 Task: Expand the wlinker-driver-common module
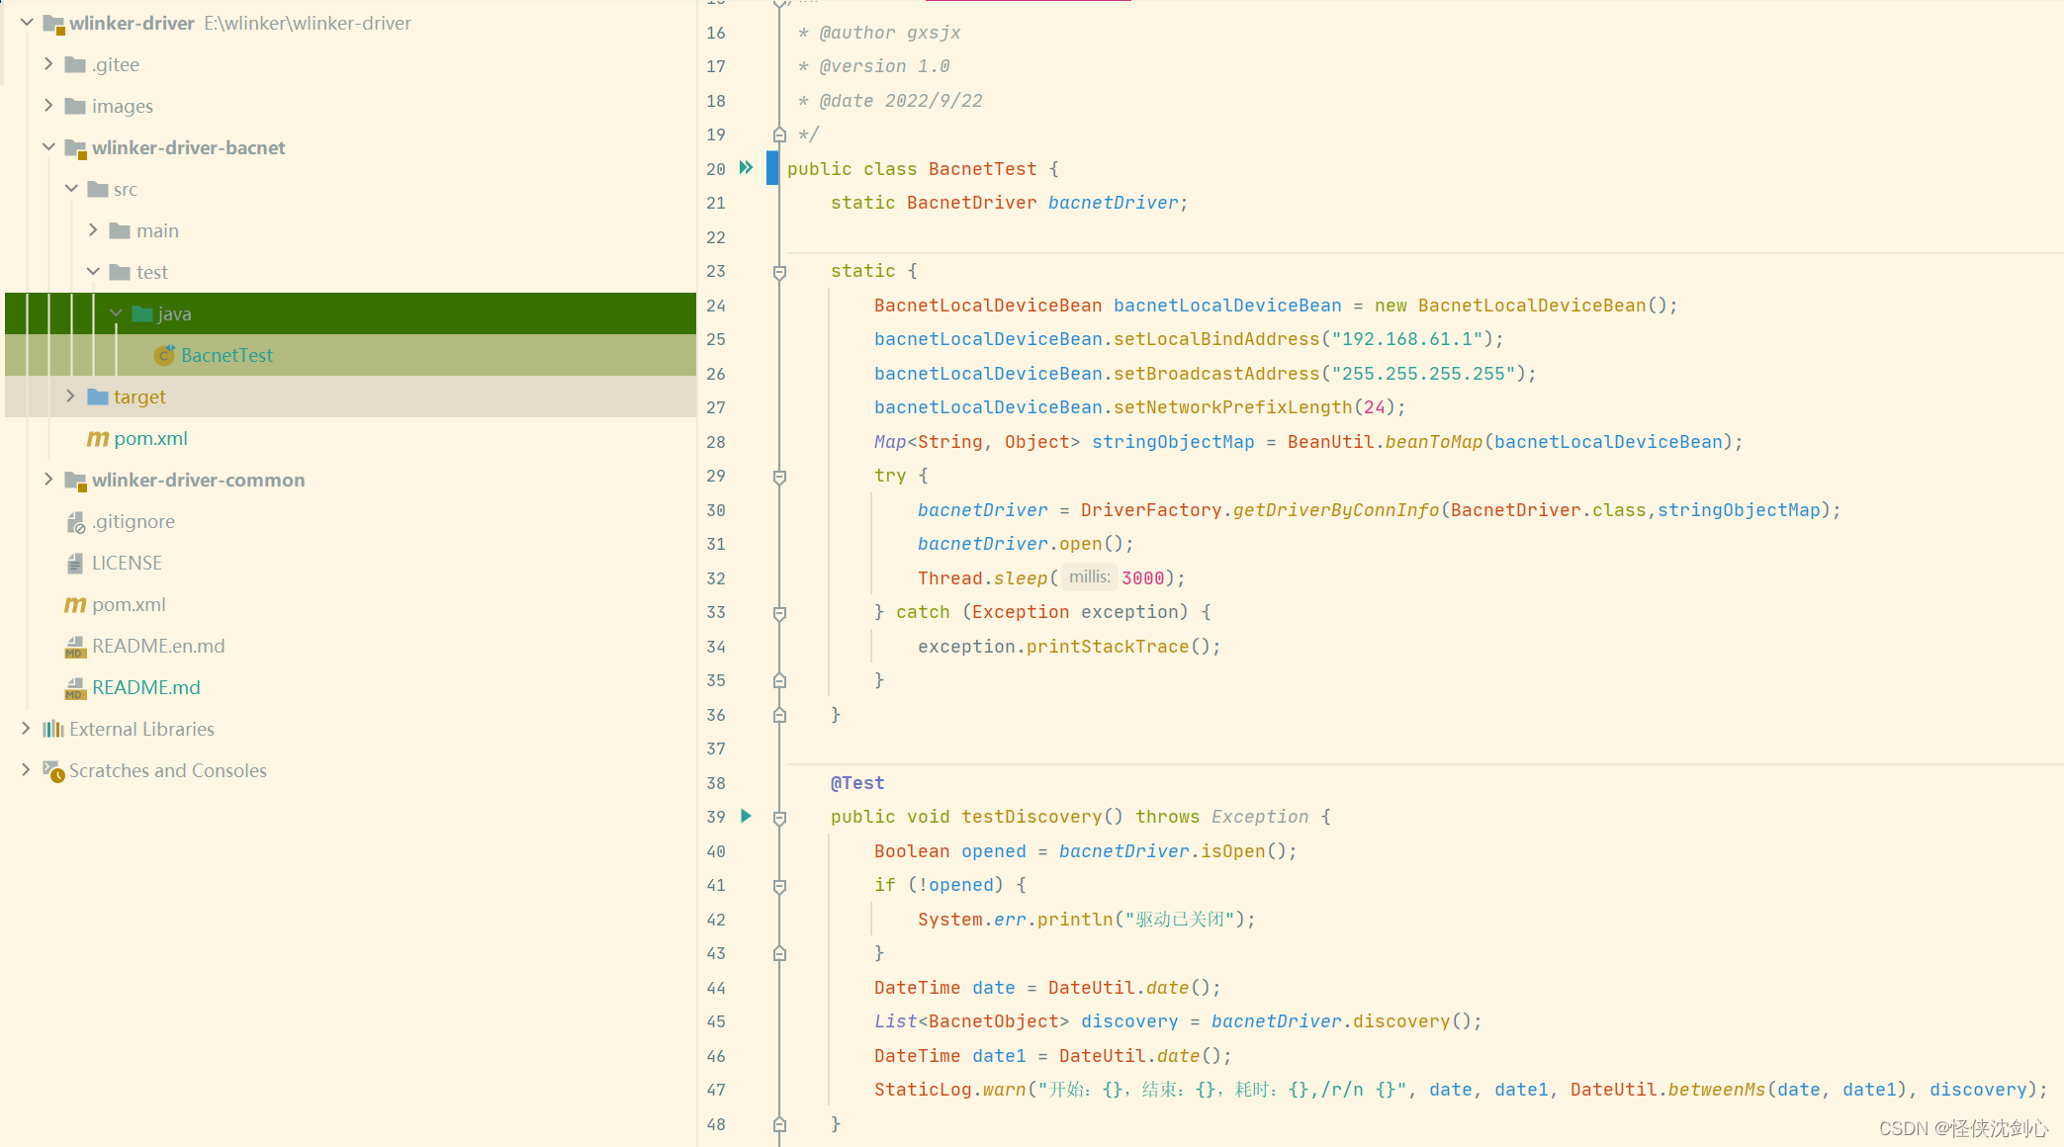click(48, 480)
